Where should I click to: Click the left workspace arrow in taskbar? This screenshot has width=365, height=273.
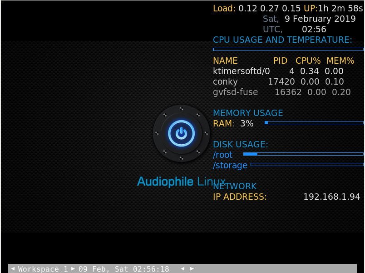pos(13,268)
